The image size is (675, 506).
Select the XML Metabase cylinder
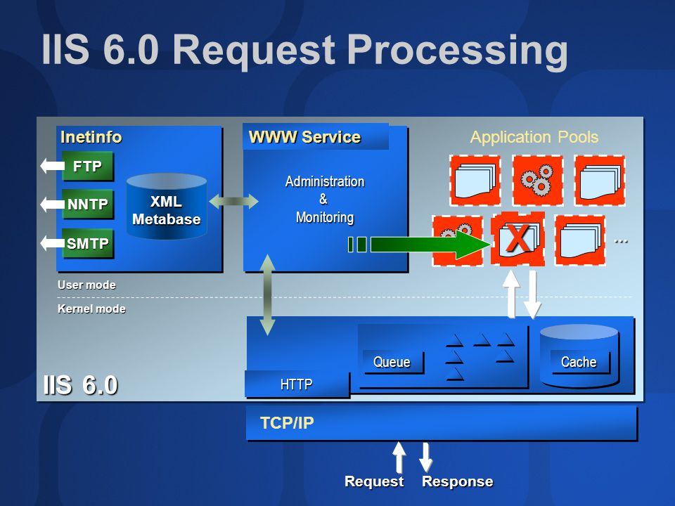click(x=167, y=207)
